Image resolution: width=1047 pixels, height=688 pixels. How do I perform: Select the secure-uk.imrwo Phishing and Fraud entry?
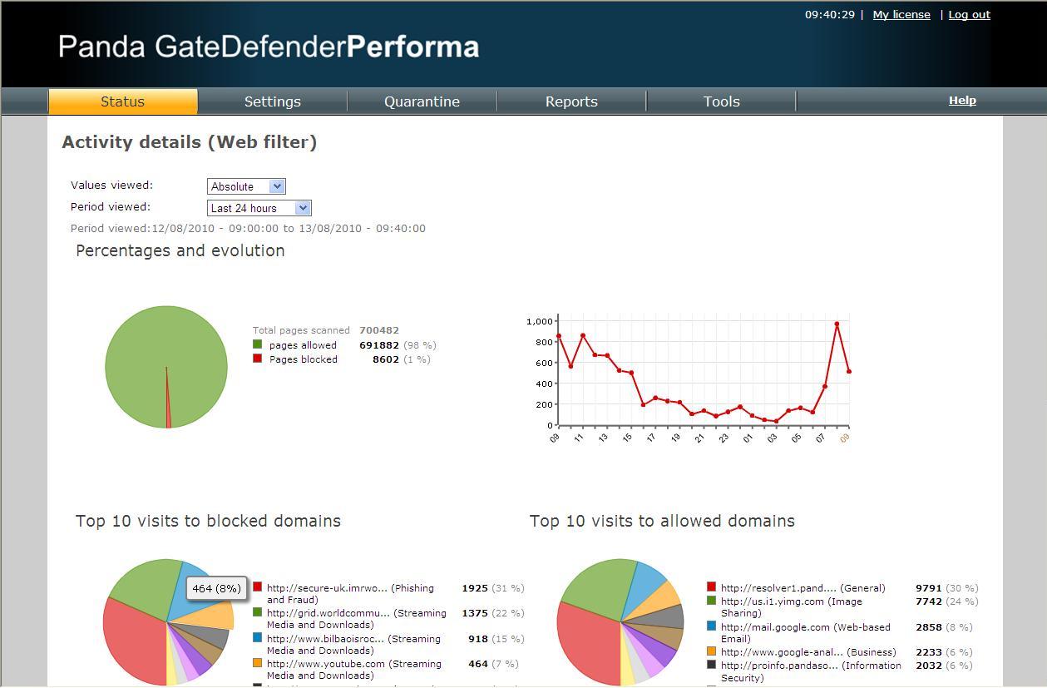click(x=350, y=594)
